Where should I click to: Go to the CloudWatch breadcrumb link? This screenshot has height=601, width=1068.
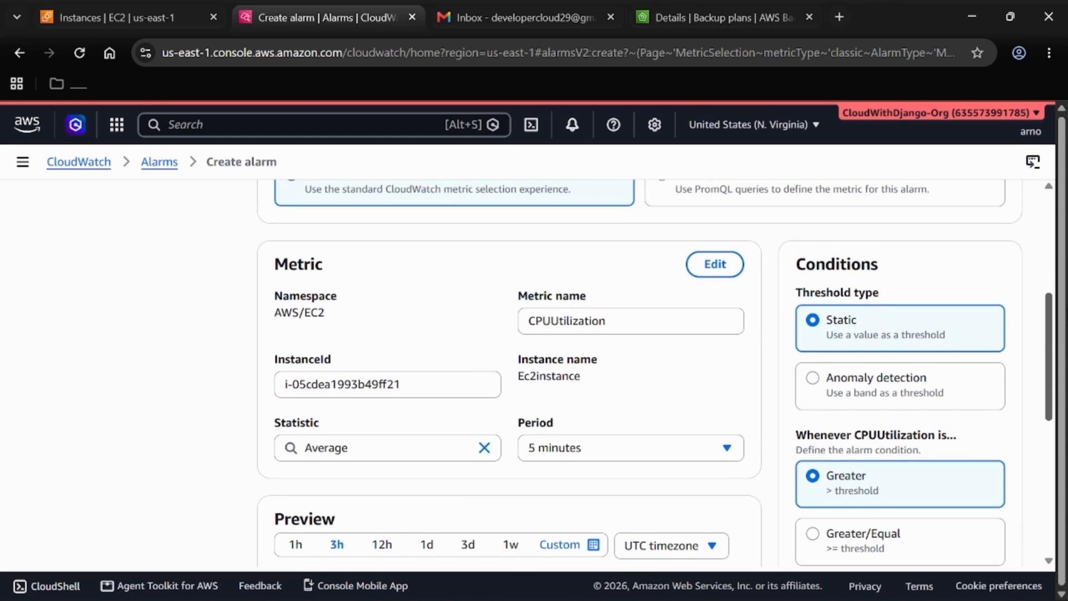point(78,162)
